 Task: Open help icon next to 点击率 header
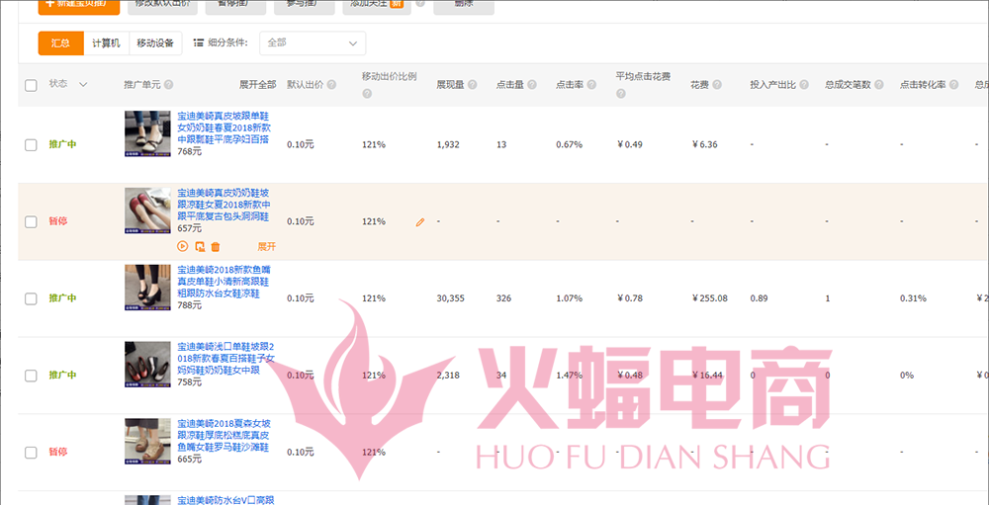click(591, 85)
